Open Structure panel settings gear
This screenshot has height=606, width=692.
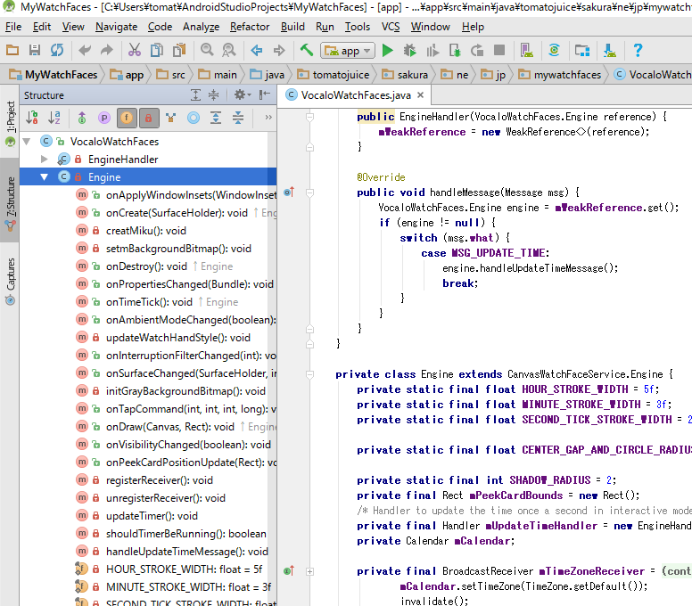coord(240,94)
